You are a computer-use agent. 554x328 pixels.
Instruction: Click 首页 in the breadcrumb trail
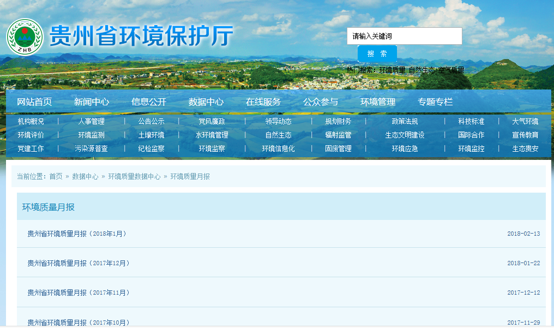tap(56, 176)
